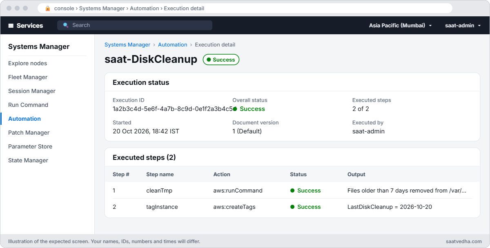This screenshot has height=248, width=490.
Task: Click output 'LastDiskCleanup = 2026-10-20'
Action: tap(390, 207)
